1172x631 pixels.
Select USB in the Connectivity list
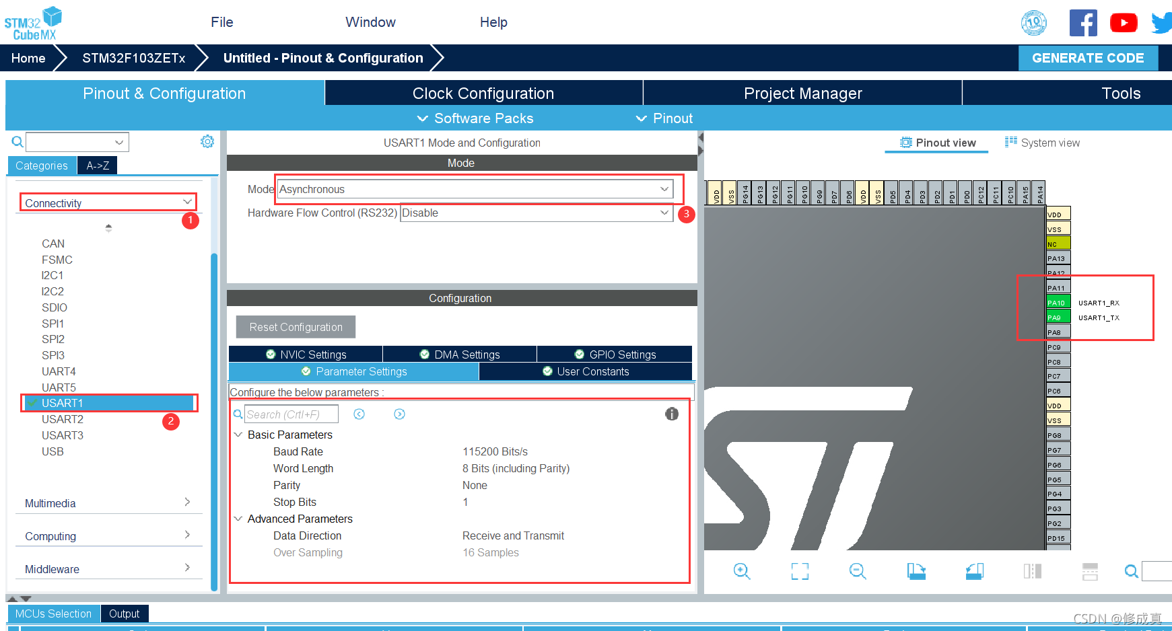53,451
